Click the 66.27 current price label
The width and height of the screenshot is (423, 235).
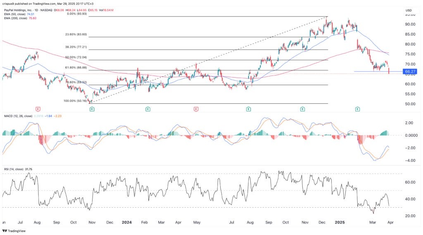pyautogui.click(x=410, y=71)
